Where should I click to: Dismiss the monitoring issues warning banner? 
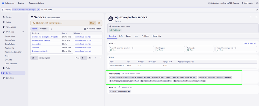(99, 23)
